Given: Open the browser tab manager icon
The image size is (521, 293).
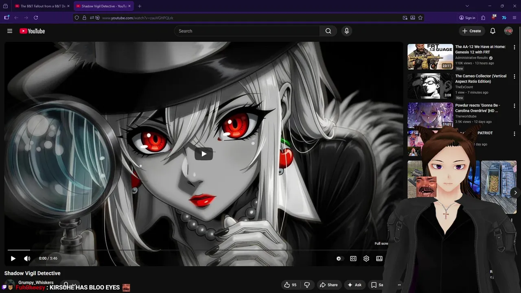Looking at the screenshot, I should [x=5, y=6].
